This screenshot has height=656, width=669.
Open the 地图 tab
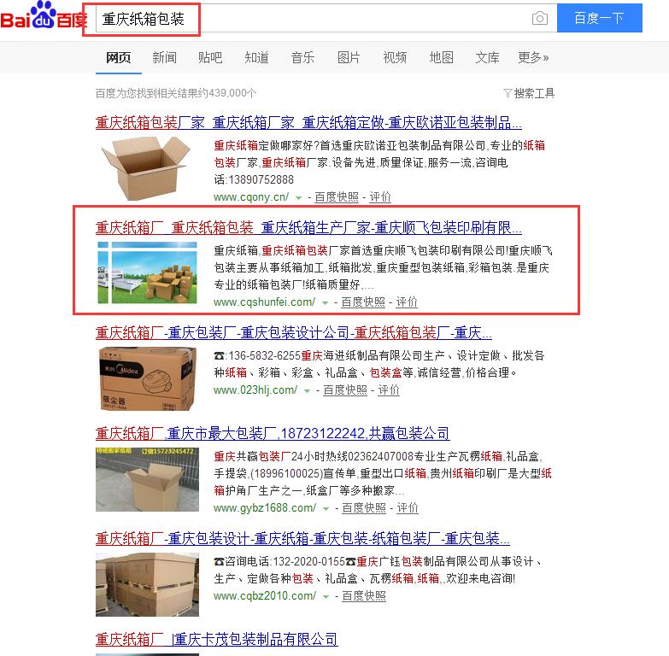pyautogui.click(x=441, y=57)
